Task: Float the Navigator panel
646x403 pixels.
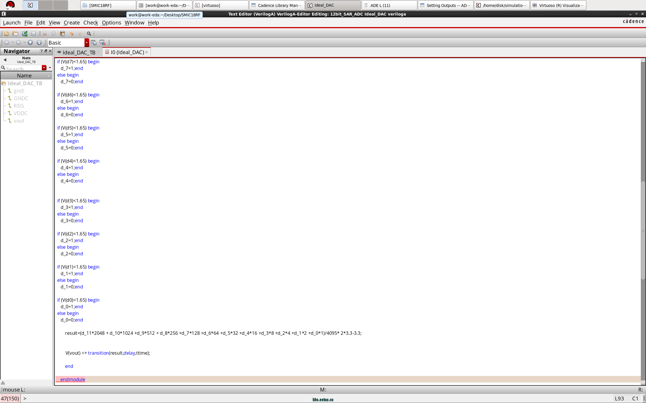Action: coord(46,51)
